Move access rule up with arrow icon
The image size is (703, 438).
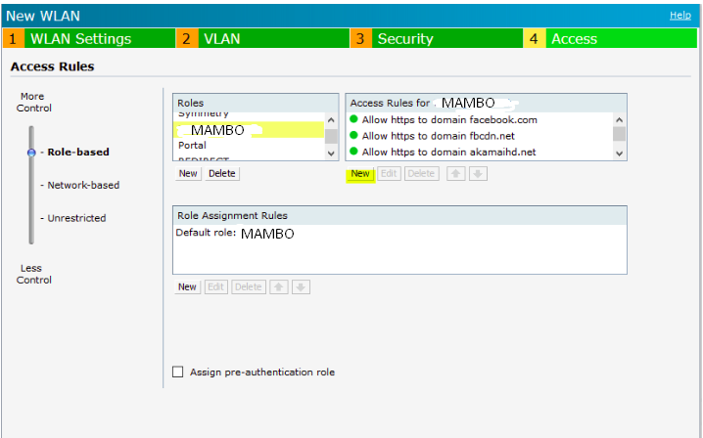pyautogui.click(x=454, y=173)
